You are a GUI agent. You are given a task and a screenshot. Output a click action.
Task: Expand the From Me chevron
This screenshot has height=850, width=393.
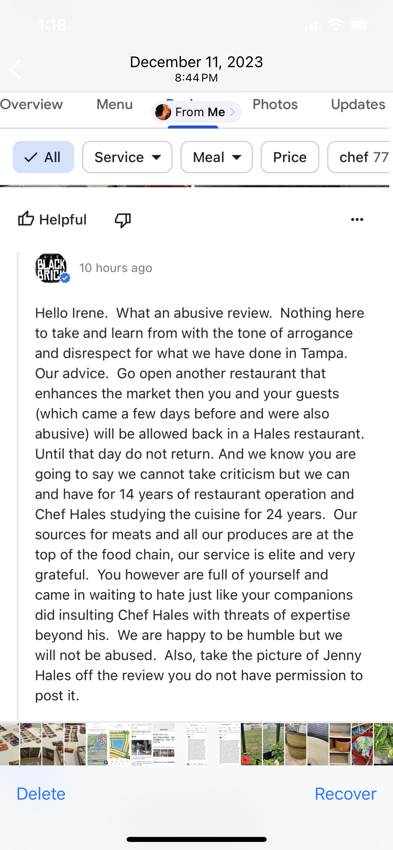click(232, 112)
